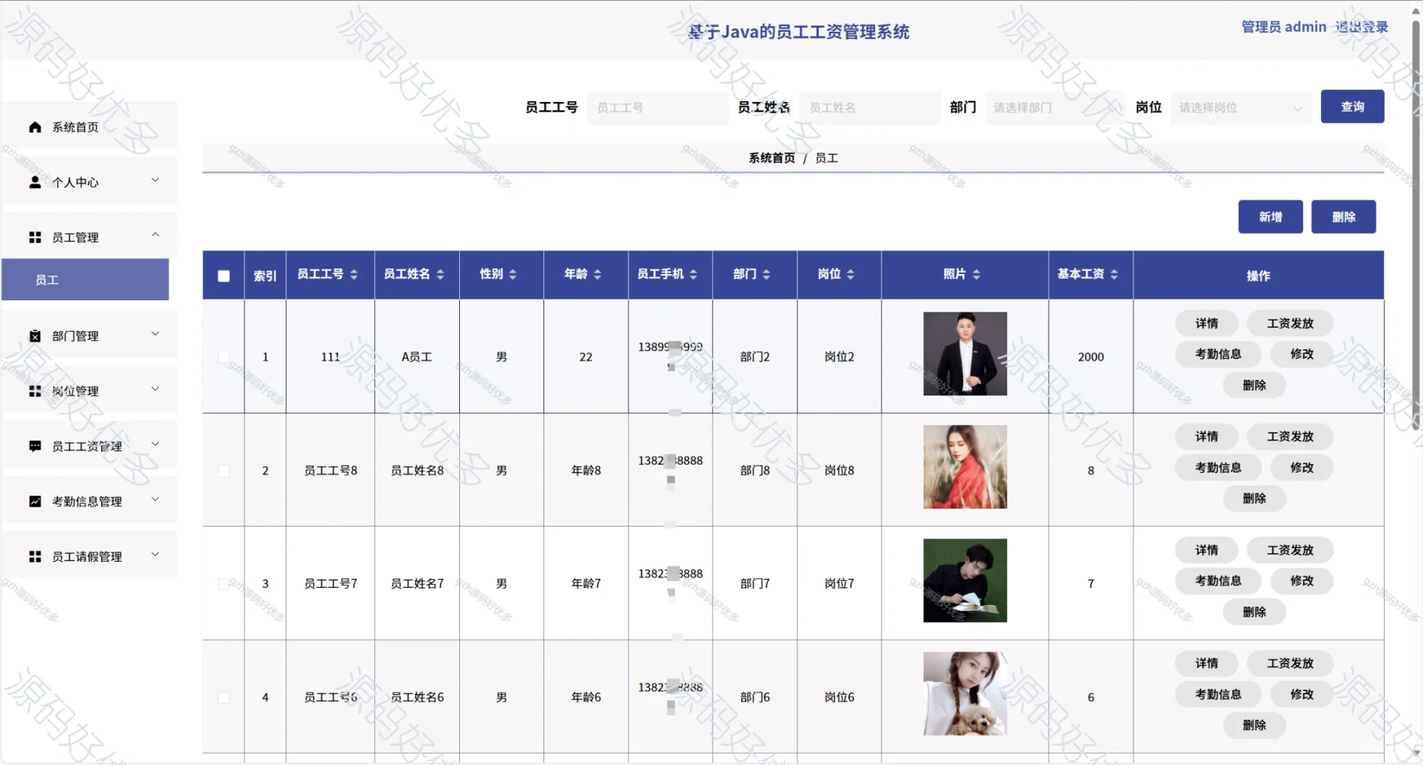Viewport: 1423px width, 765px height.
Task: Collapse the 员工管理 sidebar section
Action: click(x=155, y=234)
